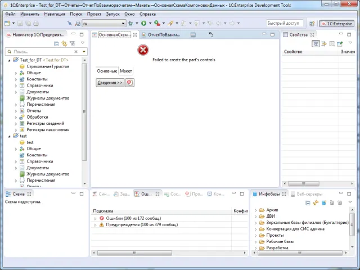Select the Рабочие базы folder
The image size is (360, 270).
pos(280,241)
